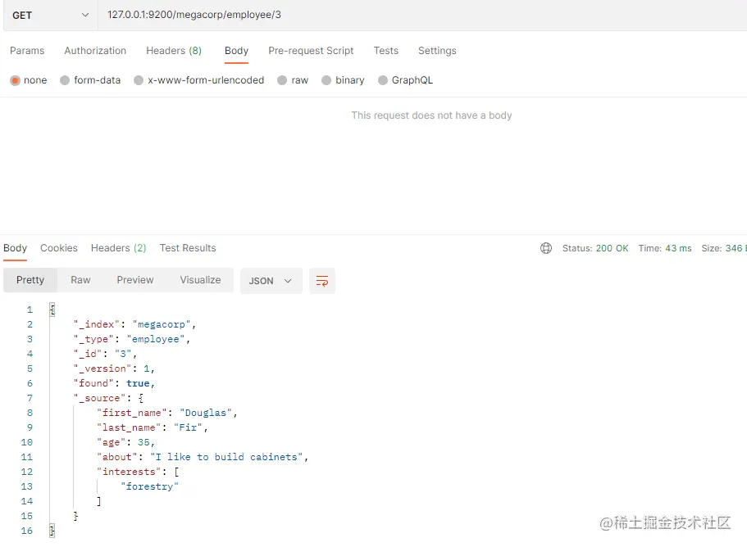Switch to the Raw view

[x=80, y=280]
